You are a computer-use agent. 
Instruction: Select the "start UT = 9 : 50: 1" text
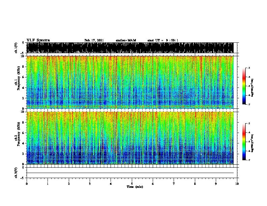[x=163, y=40]
